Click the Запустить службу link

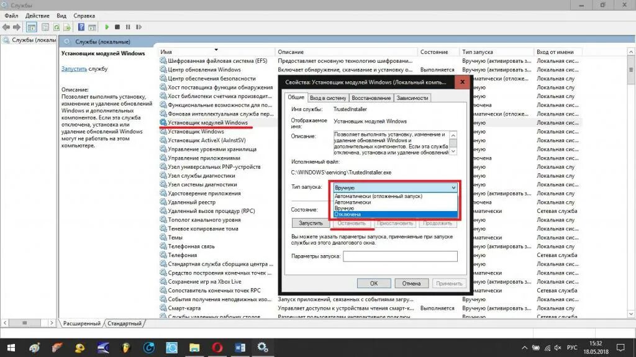tap(74, 69)
